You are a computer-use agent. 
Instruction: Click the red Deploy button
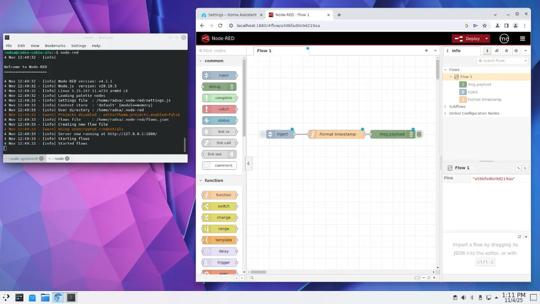[x=468, y=39]
